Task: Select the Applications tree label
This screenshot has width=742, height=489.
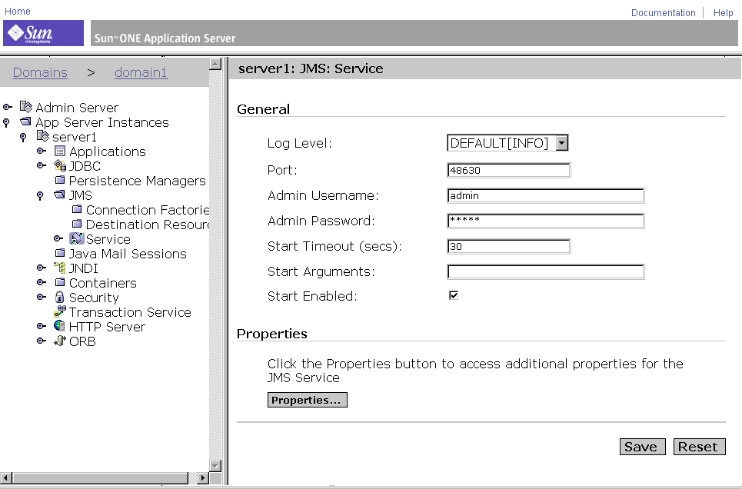Action: (108, 151)
